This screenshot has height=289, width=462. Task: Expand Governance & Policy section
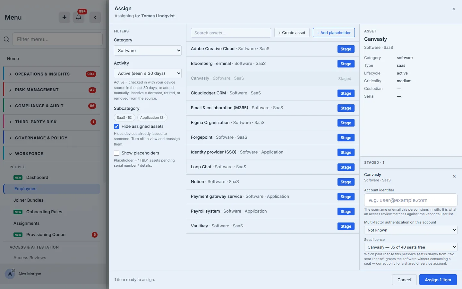(x=52, y=138)
